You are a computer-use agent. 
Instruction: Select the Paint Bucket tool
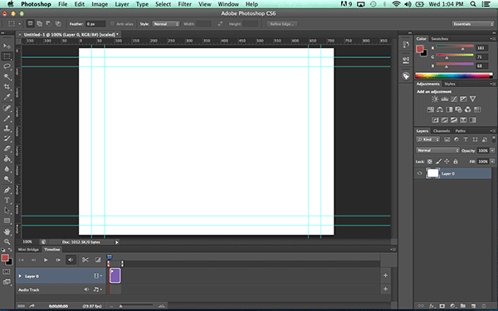(7, 158)
